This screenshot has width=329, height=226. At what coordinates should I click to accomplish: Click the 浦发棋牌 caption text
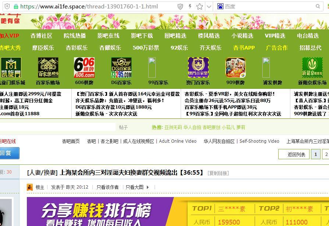click(x=272, y=83)
